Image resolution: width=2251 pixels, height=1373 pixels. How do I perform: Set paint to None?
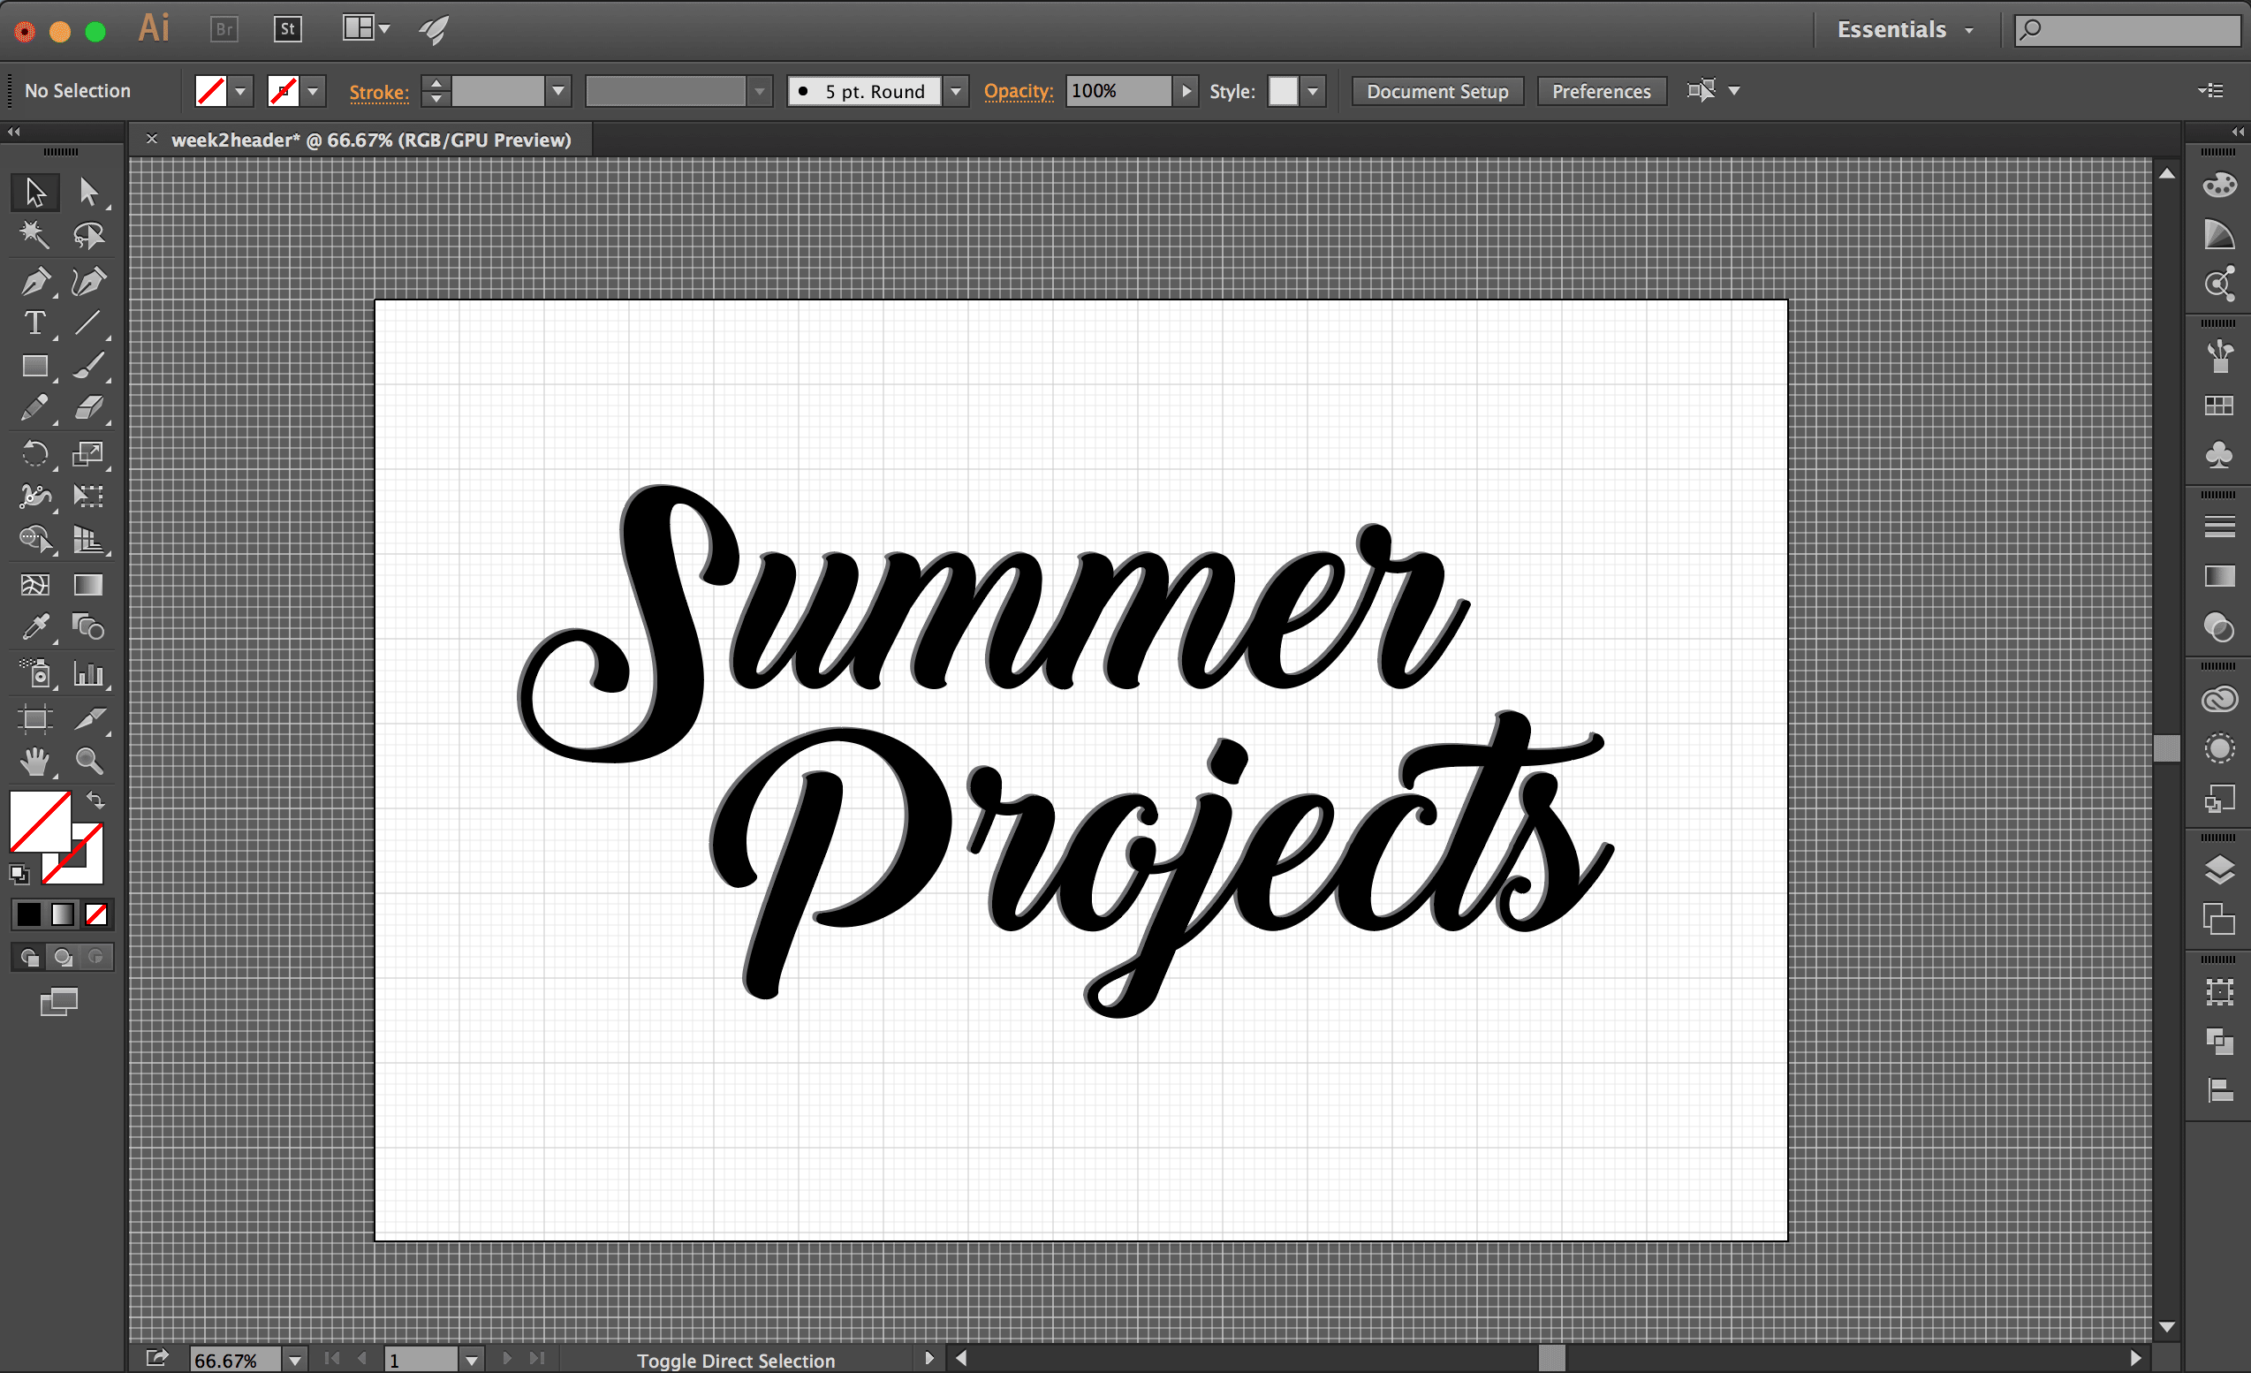[96, 914]
